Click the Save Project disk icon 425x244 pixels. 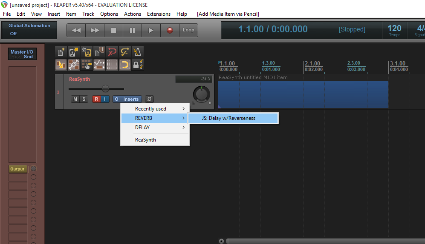click(x=87, y=52)
